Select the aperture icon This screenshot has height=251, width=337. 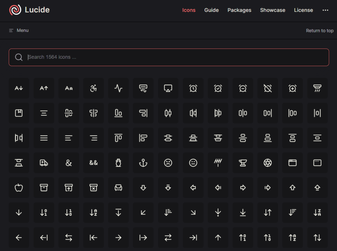click(x=268, y=163)
